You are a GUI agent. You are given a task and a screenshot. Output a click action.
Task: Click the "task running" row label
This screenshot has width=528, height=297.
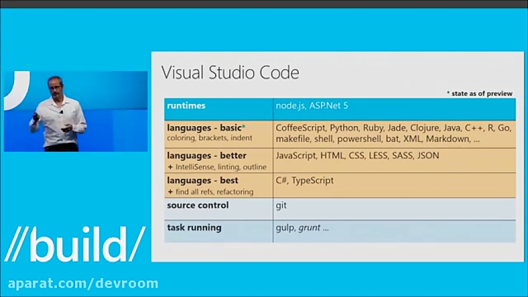194,228
